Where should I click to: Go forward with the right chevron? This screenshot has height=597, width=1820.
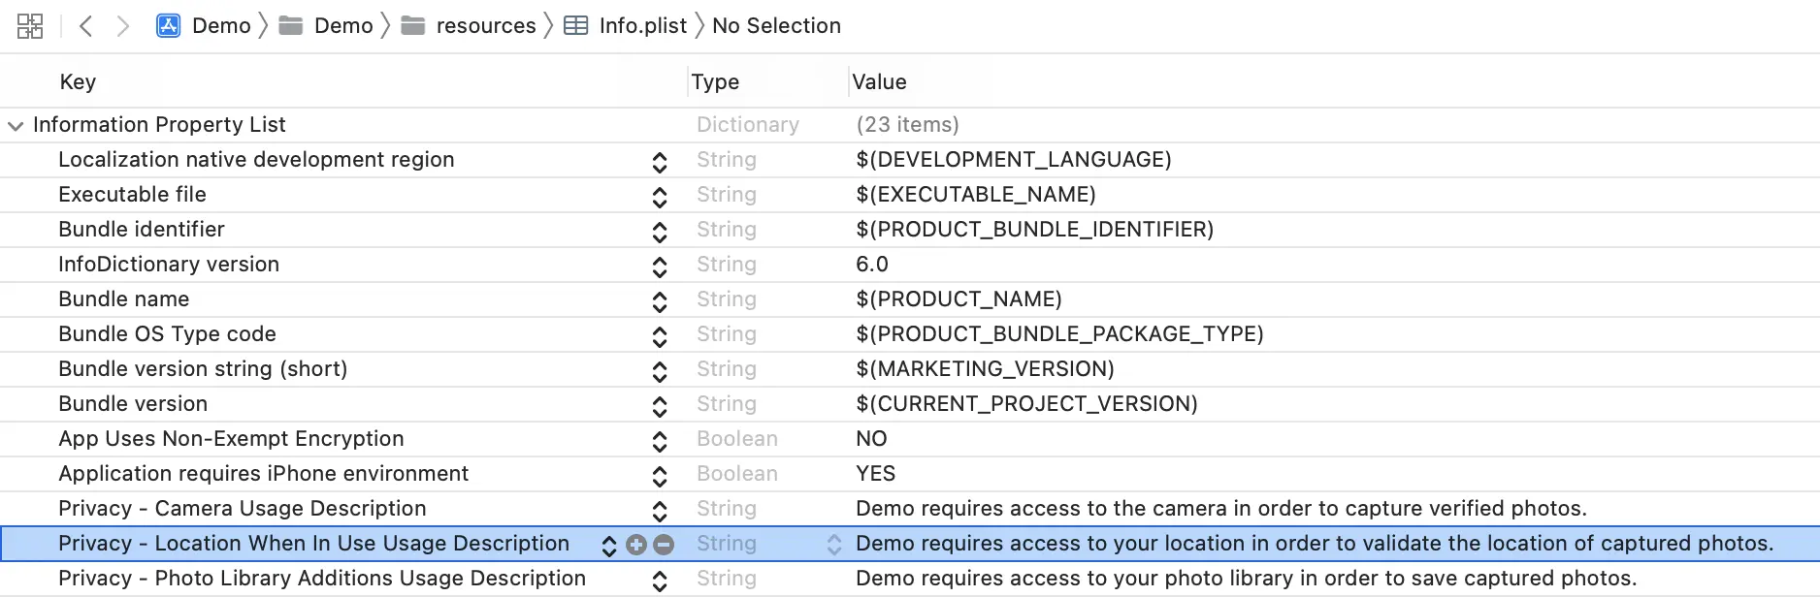(x=122, y=26)
